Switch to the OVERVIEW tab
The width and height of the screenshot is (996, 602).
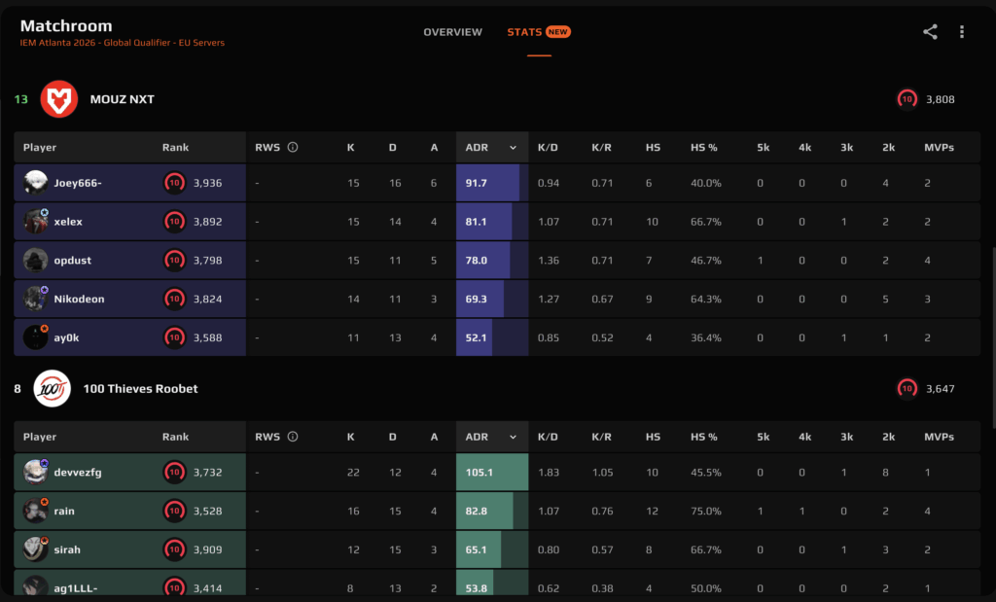click(x=453, y=32)
